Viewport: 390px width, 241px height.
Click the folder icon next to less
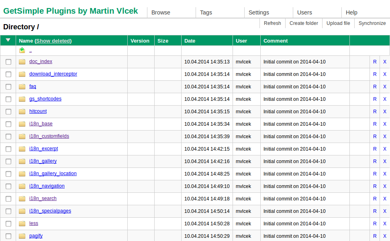click(x=22, y=224)
